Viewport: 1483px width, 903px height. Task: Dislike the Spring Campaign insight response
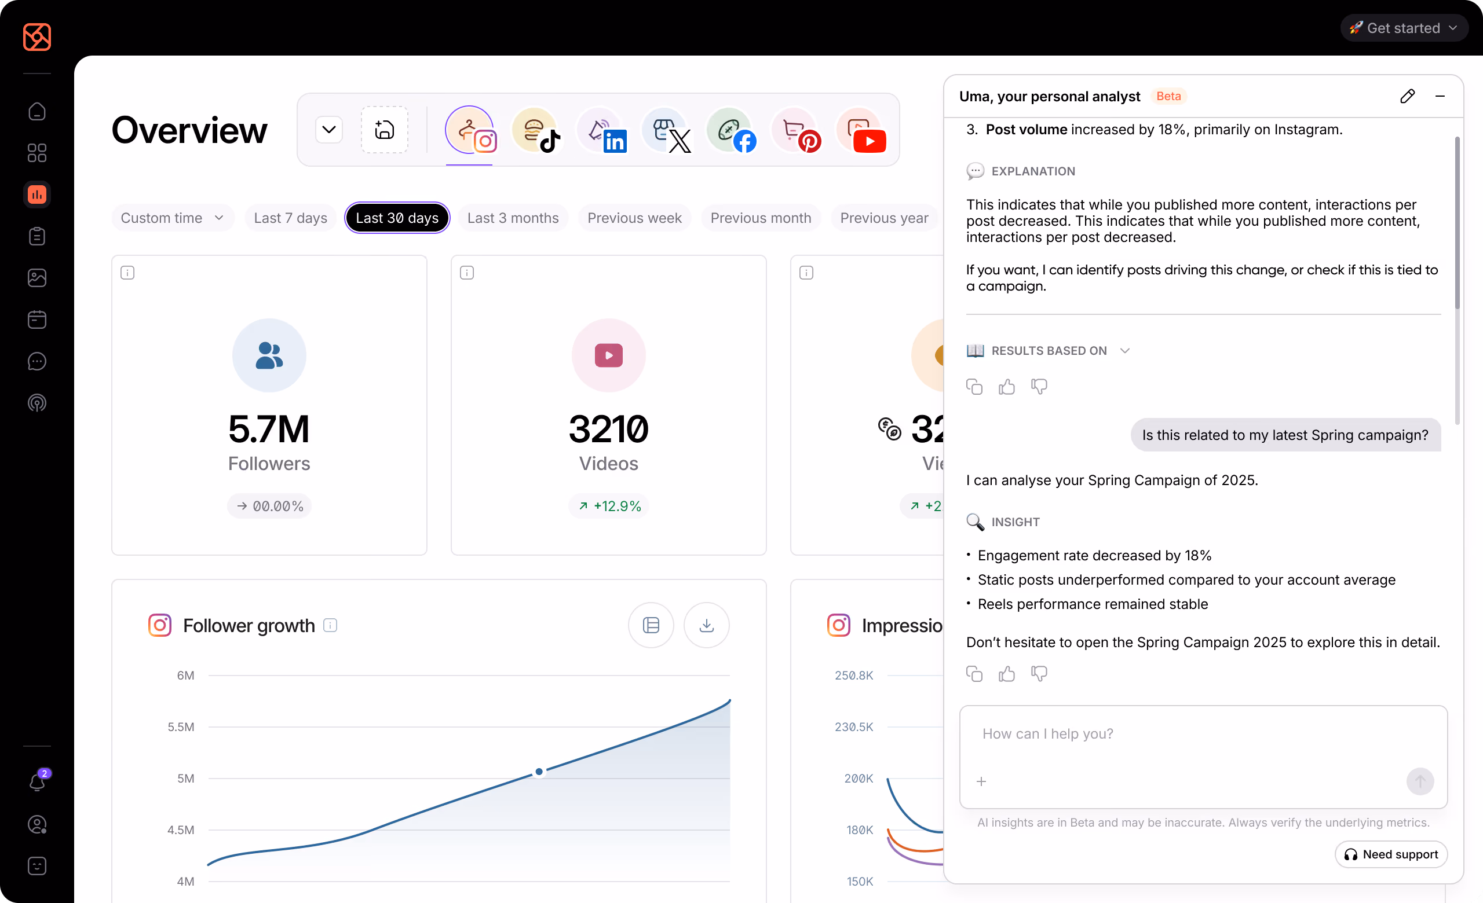[x=1039, y=674]
